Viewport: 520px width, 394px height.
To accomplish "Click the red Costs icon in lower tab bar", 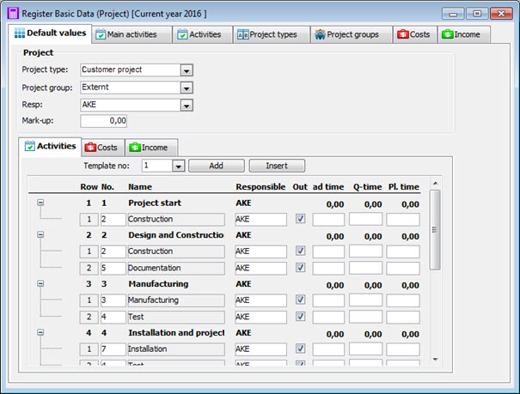I will [x=89, y=148].
